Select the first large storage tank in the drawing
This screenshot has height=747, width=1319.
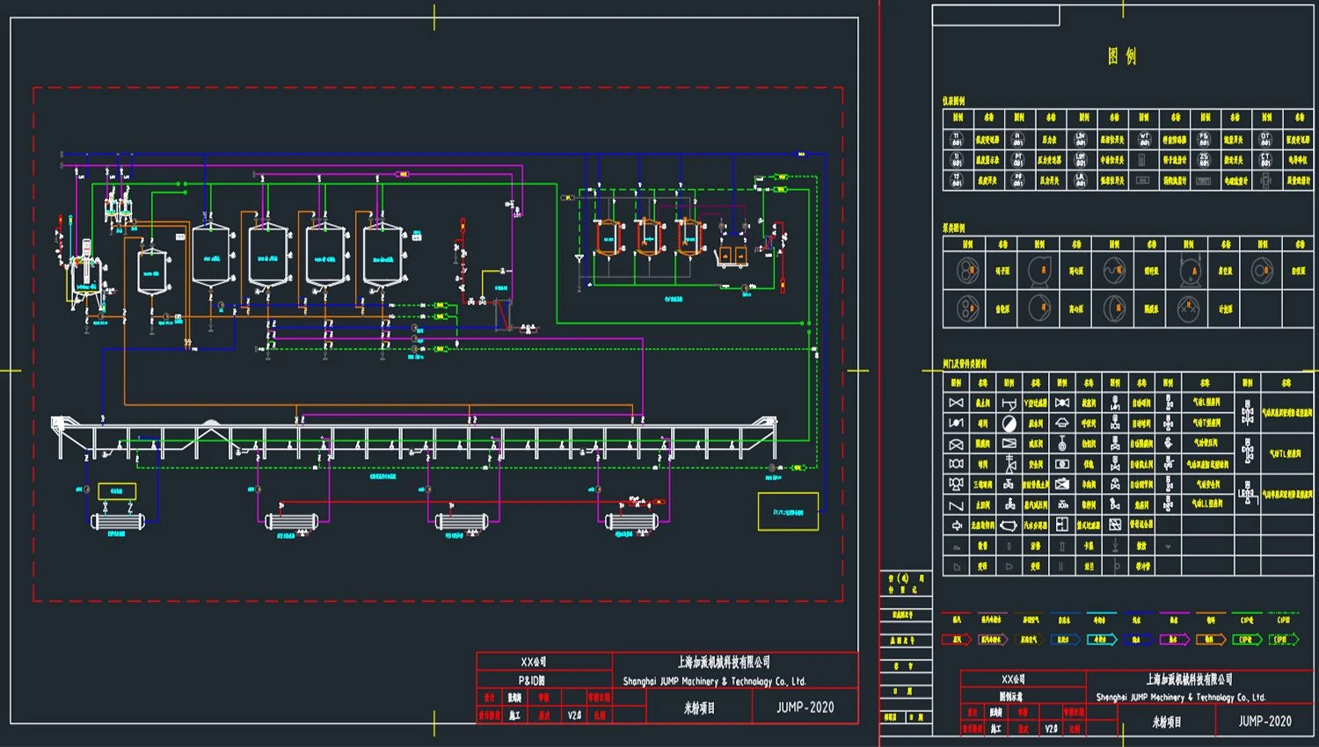pos(211,256)
